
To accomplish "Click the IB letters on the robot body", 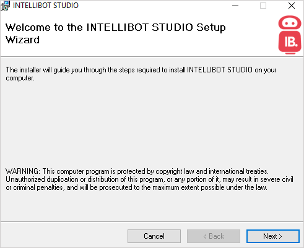I will 291,42.
